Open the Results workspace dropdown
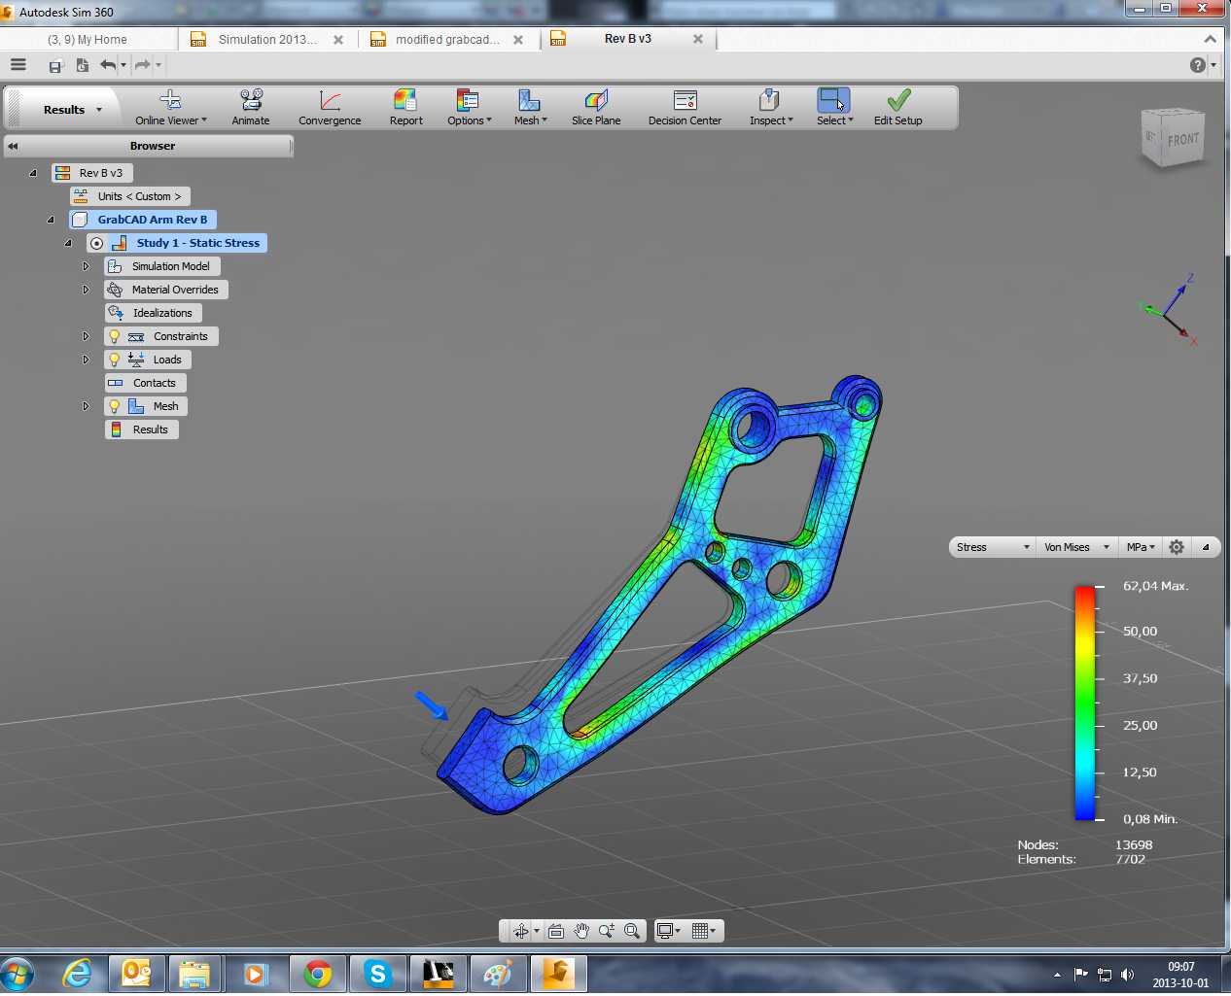 (72, 110)
